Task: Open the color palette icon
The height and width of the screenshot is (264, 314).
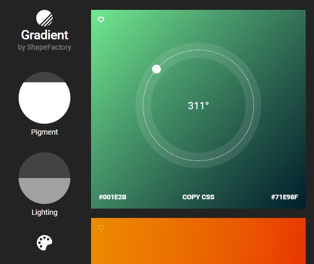Action: point(44,243)
